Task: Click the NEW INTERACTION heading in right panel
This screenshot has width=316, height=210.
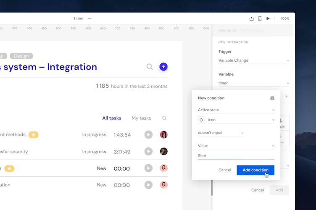Action: coord(233,42)
